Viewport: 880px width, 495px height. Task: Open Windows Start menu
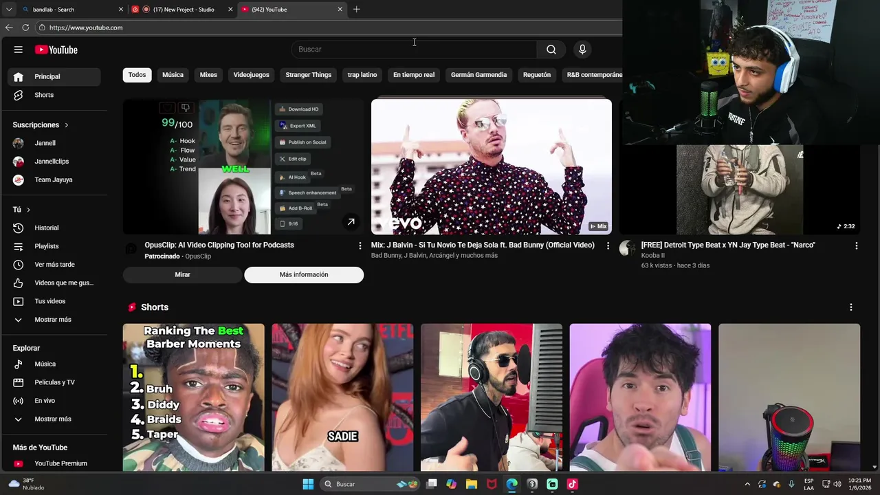coord(308,484)
